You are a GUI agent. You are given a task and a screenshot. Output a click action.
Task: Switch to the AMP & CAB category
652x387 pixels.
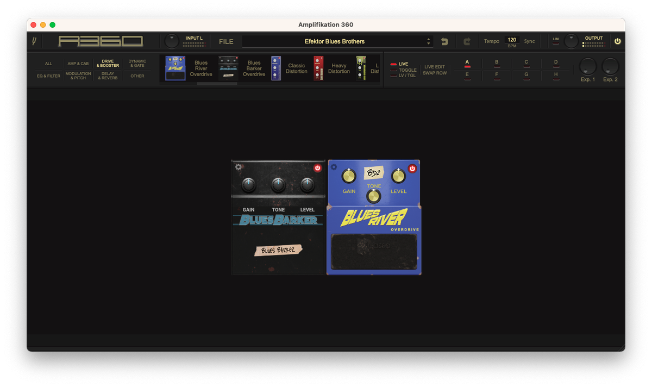coord(78,64)
